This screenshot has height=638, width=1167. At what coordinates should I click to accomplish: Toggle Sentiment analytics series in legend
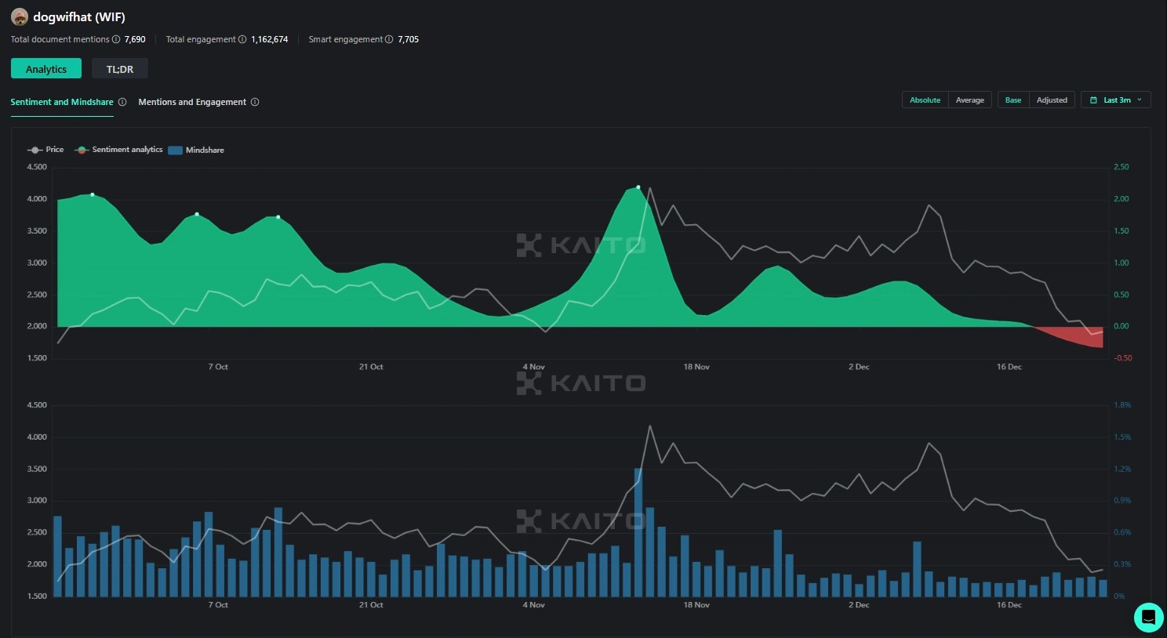pos(119,150)
